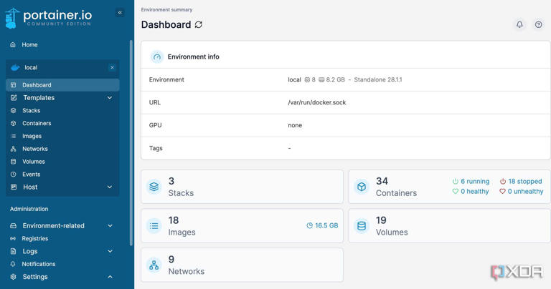
Task: Click the '0 unhealthy' container status
Action: point(522,191)
